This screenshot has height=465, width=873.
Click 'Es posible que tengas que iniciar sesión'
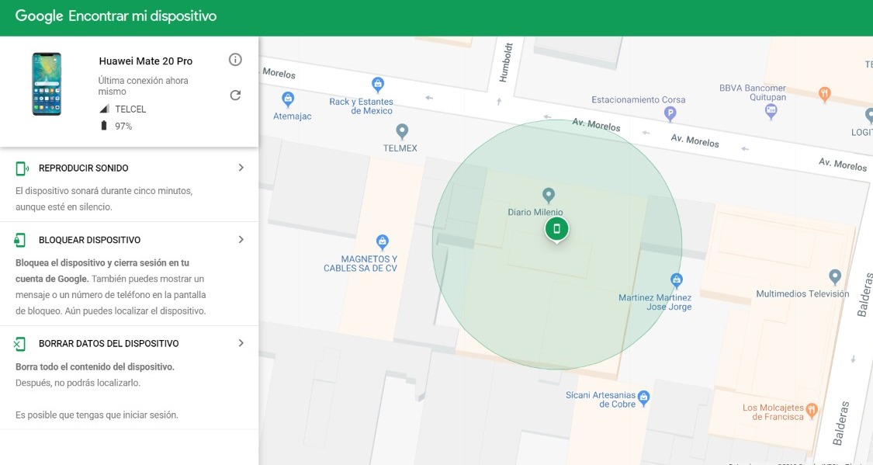(97, 415)
